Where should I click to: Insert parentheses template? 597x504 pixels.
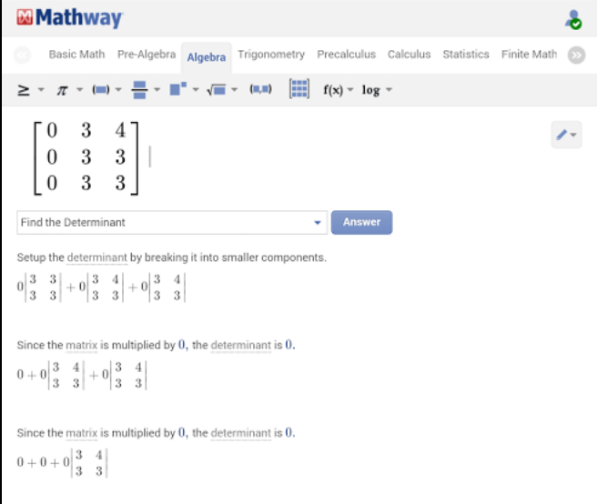pyautogui.click(x=100, y=90)
